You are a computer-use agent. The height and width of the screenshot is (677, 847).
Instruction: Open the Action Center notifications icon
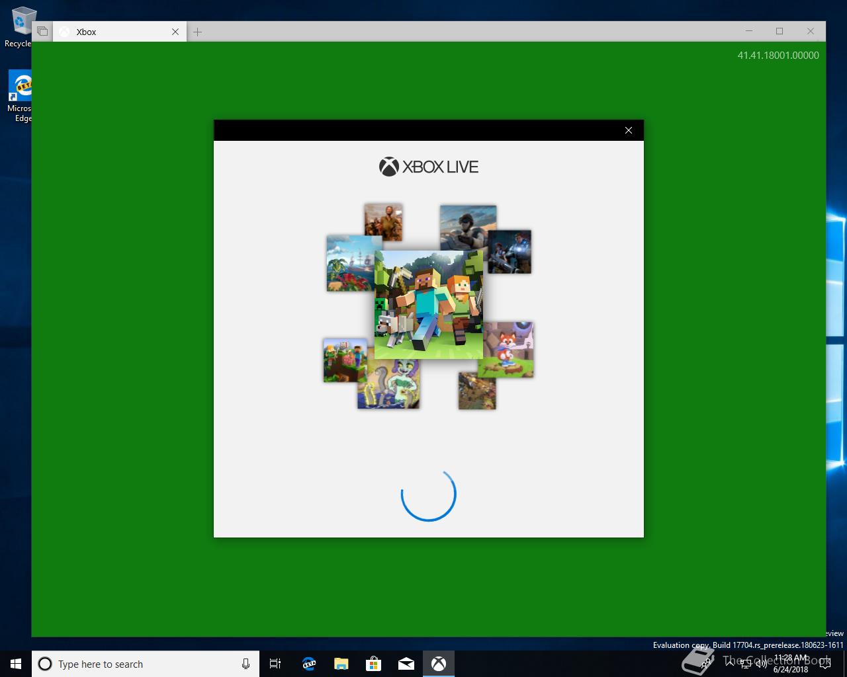click(825, 663)
